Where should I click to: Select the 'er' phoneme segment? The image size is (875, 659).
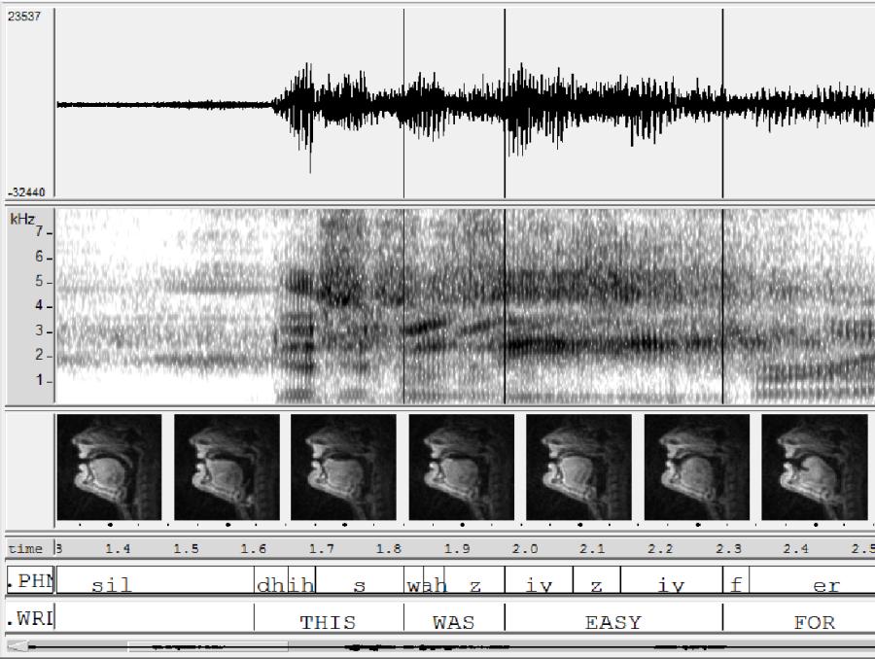(825, 584)
